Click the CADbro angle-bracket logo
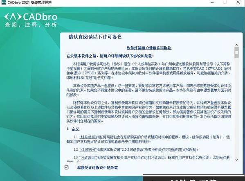245x181 pixels. [13, 17]
